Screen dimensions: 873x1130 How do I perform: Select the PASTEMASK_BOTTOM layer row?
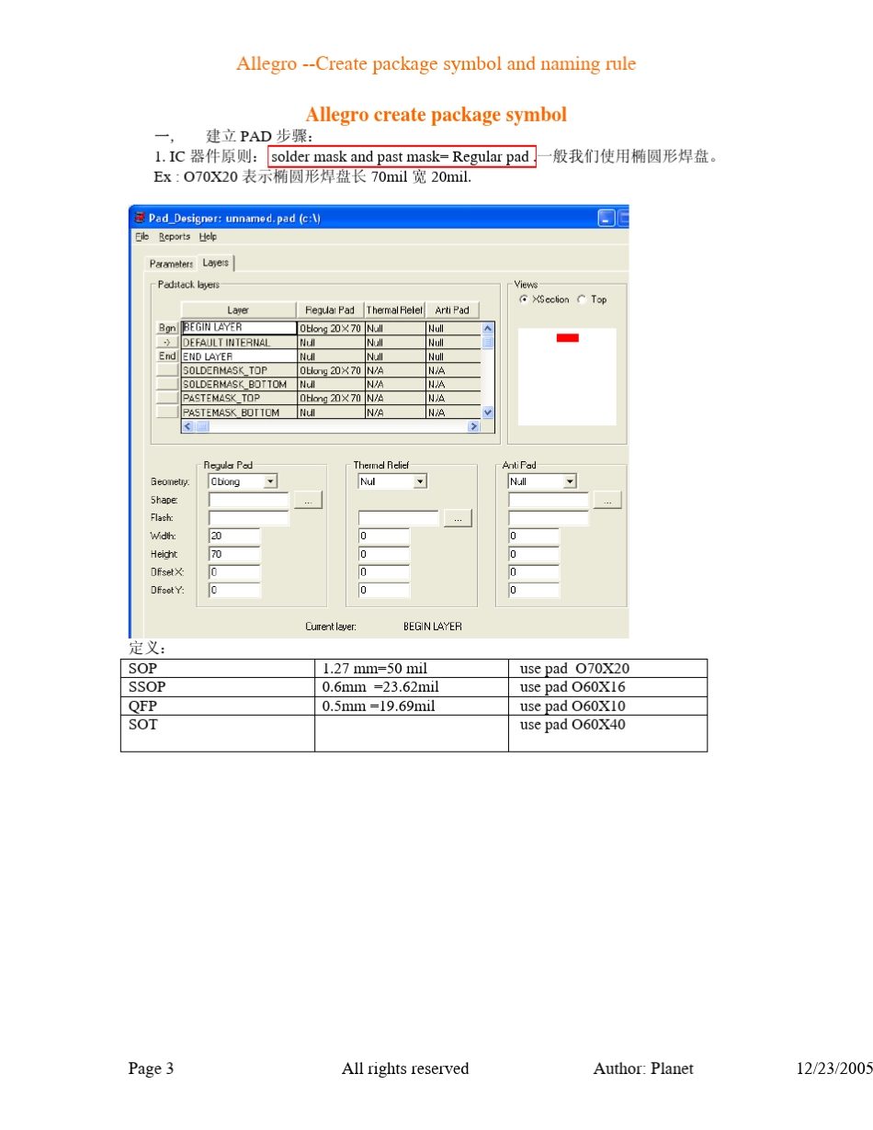click(x=238, y=412)
